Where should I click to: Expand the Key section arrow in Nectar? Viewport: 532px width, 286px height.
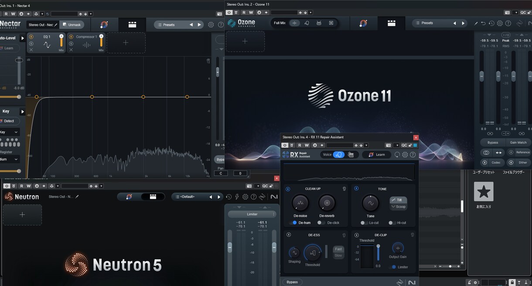tap(23, 112)
